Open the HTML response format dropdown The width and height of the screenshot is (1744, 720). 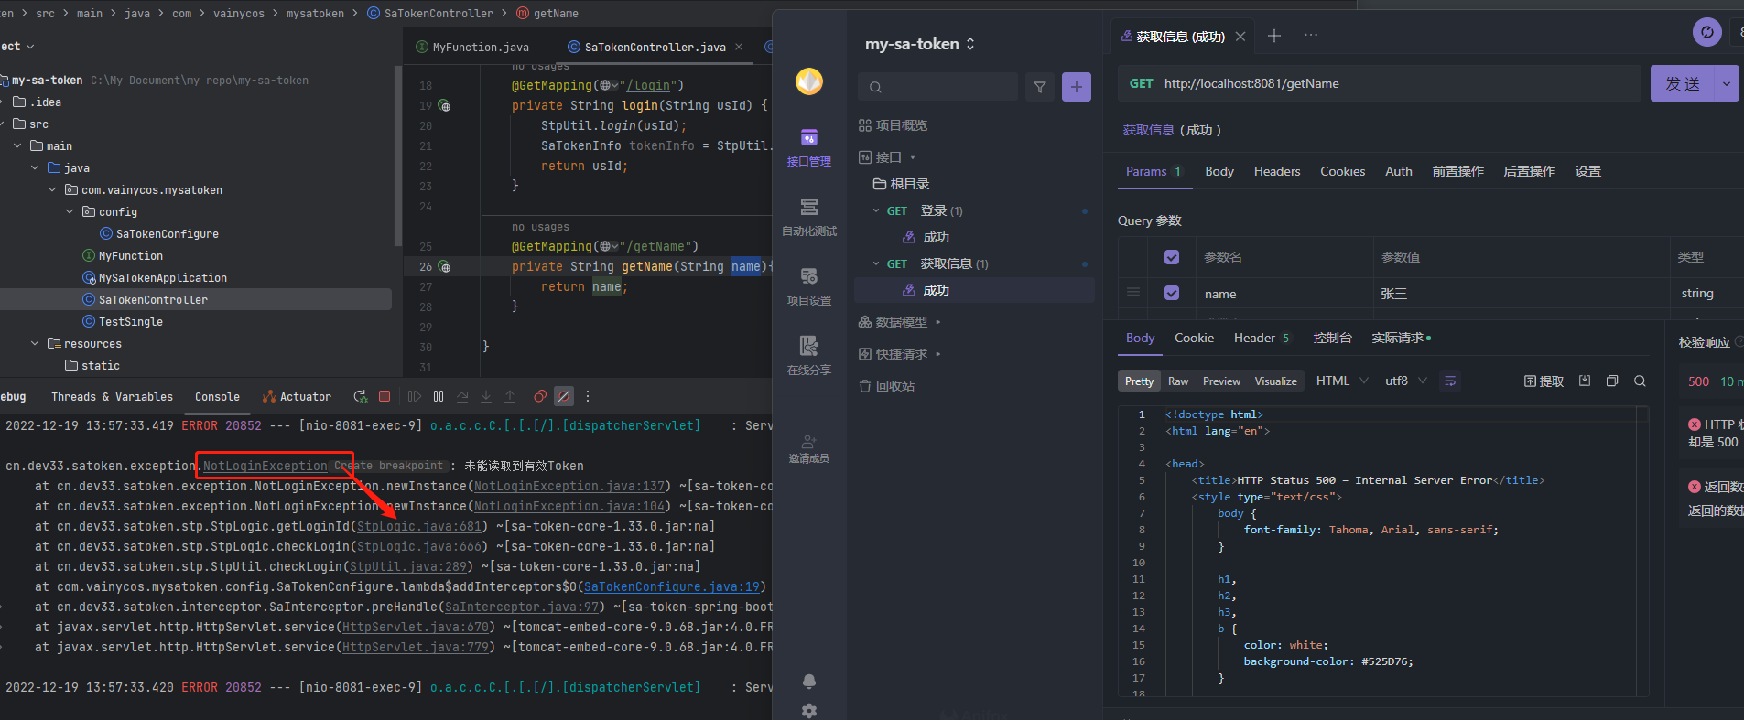(x=1342, y=381)
